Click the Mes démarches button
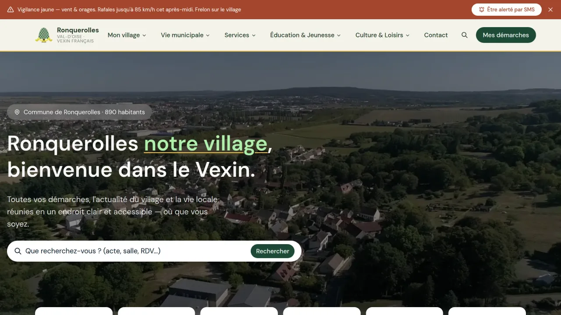561x315 pixels. [x=506, y=35]
